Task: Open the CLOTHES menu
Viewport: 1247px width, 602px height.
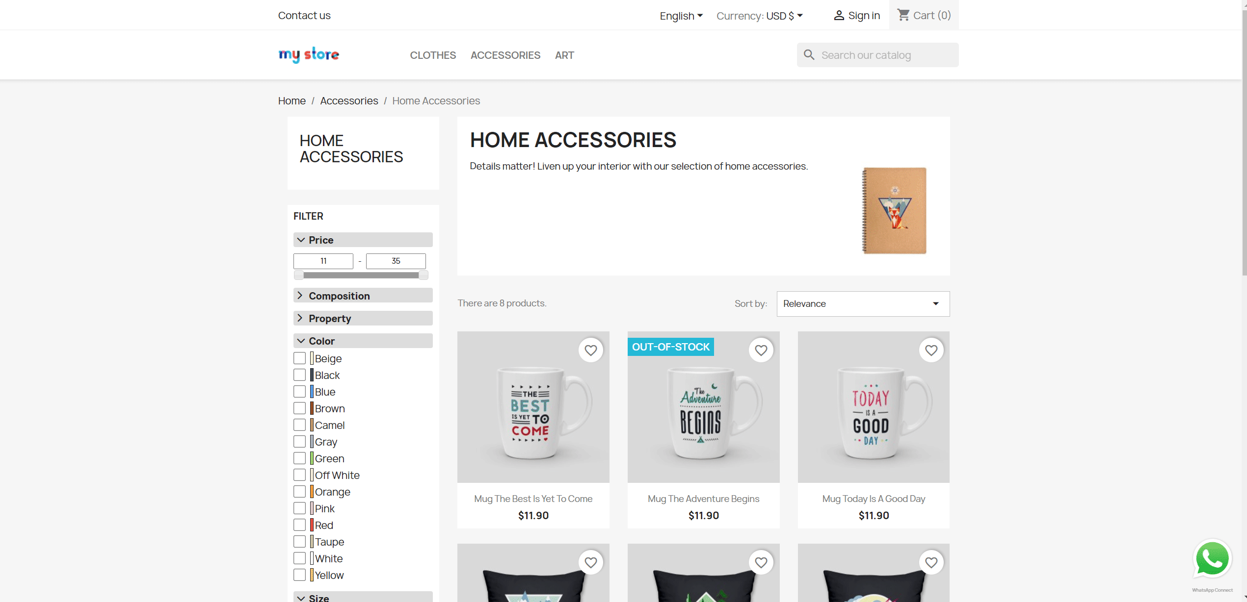Action: pos(433,55)
